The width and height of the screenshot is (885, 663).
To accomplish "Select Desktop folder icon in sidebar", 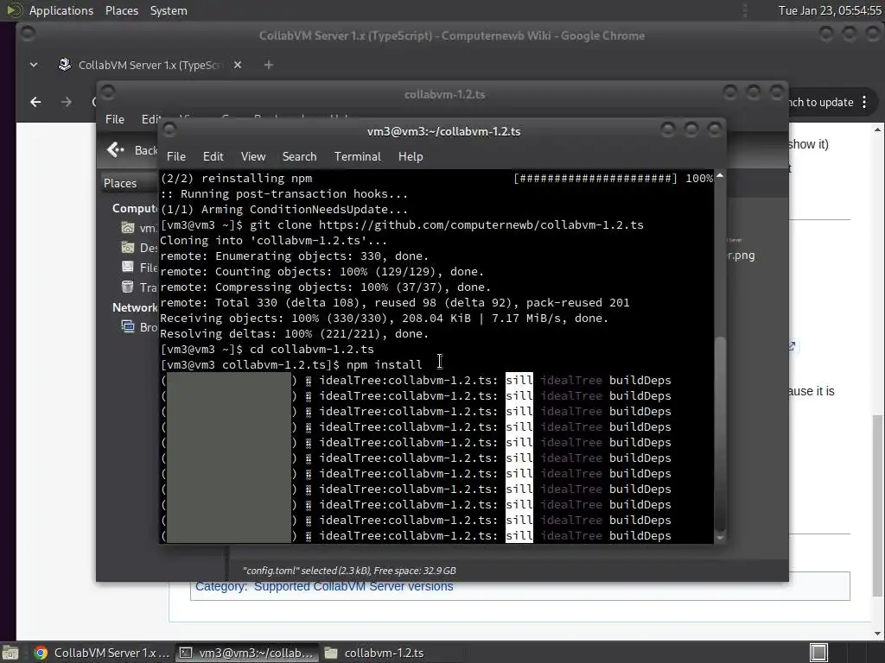I will tap(128, 248).
